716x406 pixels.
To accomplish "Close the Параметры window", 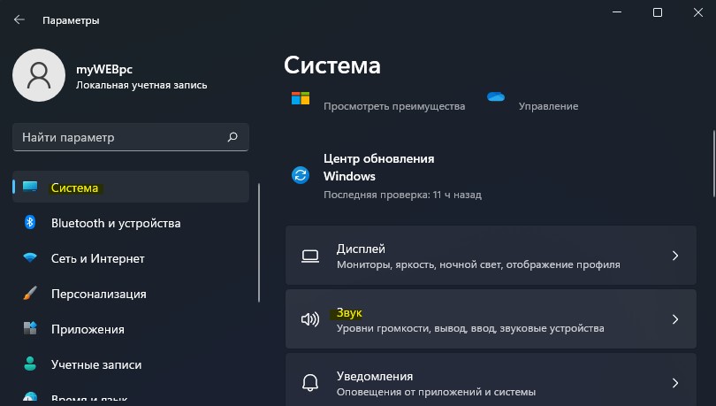I will point(698,12).
